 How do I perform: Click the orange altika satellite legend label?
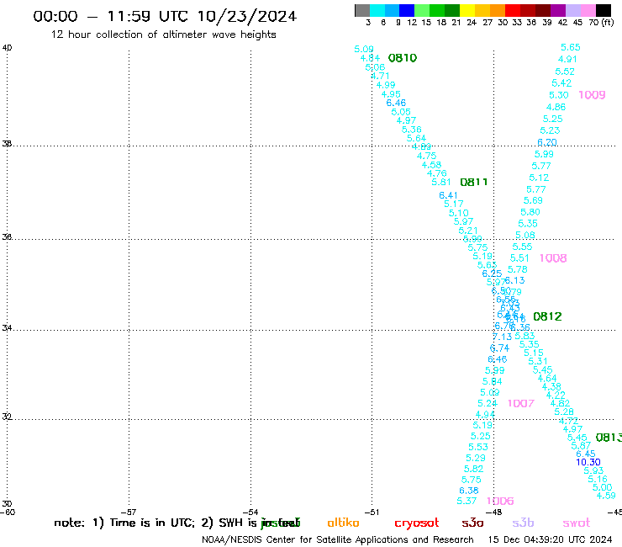(x=343, y=523)
